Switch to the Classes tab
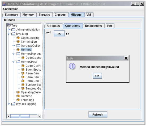 pyautogui.click(x=60, y=15)
